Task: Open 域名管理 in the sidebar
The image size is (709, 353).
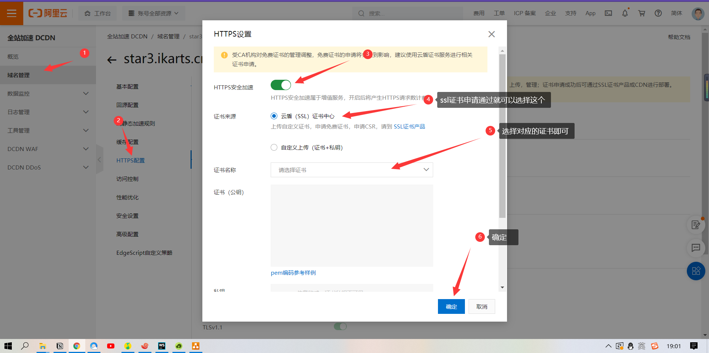Action: 48,75
